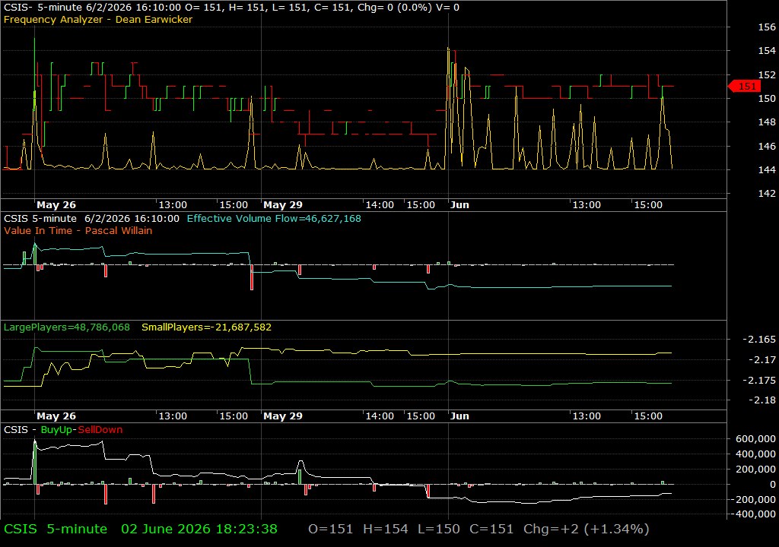779x547 pixels.
Task: Click the red 'SellDown' legend label
Action: coord(100,430)
